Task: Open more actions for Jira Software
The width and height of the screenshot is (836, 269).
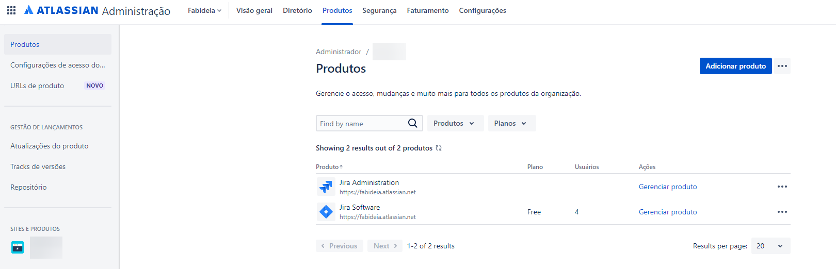Action: point(782,212)
